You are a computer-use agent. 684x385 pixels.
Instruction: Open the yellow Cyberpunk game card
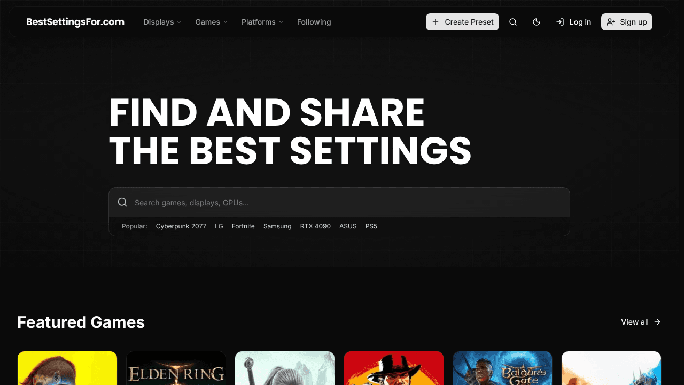click(x=67, y=368)
